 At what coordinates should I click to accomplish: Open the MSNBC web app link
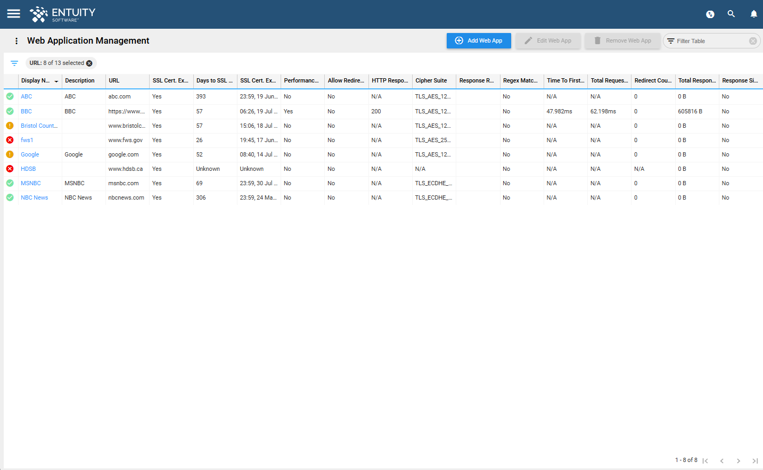(x=31, y=184)
